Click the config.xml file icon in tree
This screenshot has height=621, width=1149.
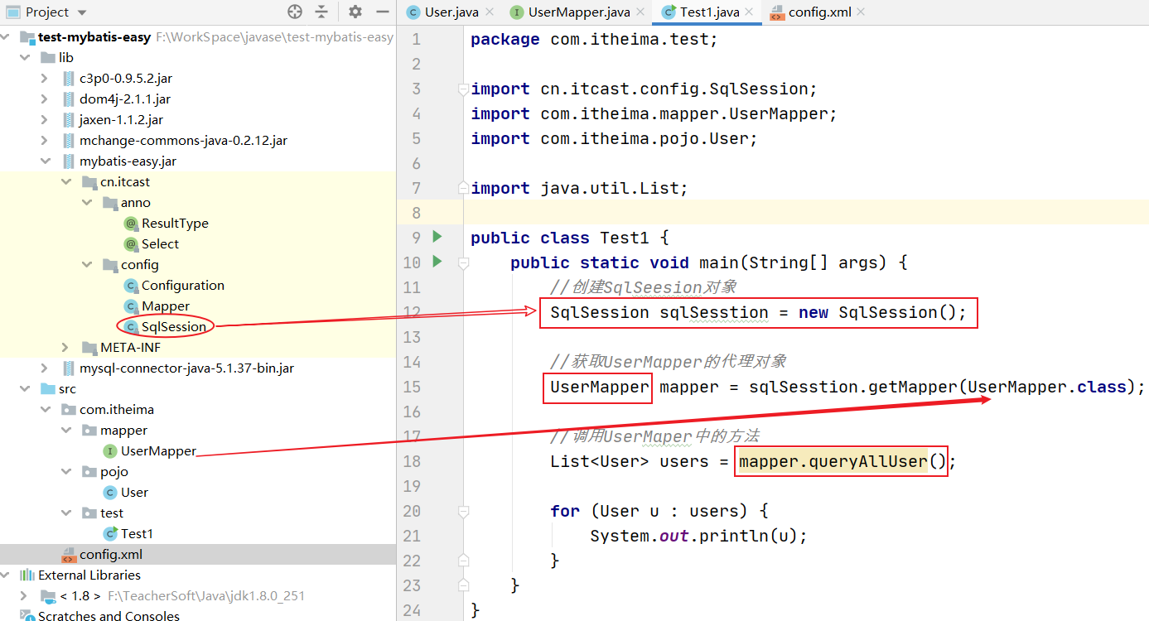[69, 555]
